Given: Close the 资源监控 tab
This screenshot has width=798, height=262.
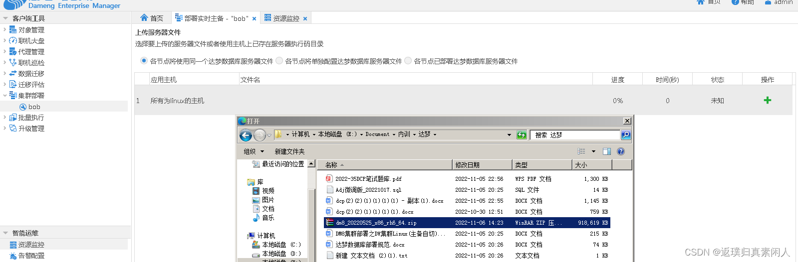Looking at the screenshot, I should tap(305, 18).
